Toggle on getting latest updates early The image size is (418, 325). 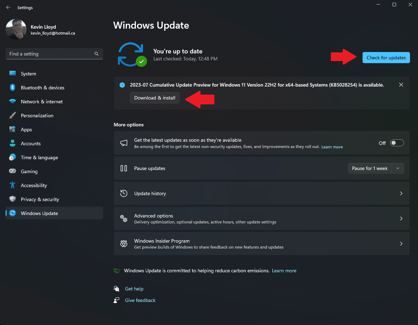tap(396, 143)
